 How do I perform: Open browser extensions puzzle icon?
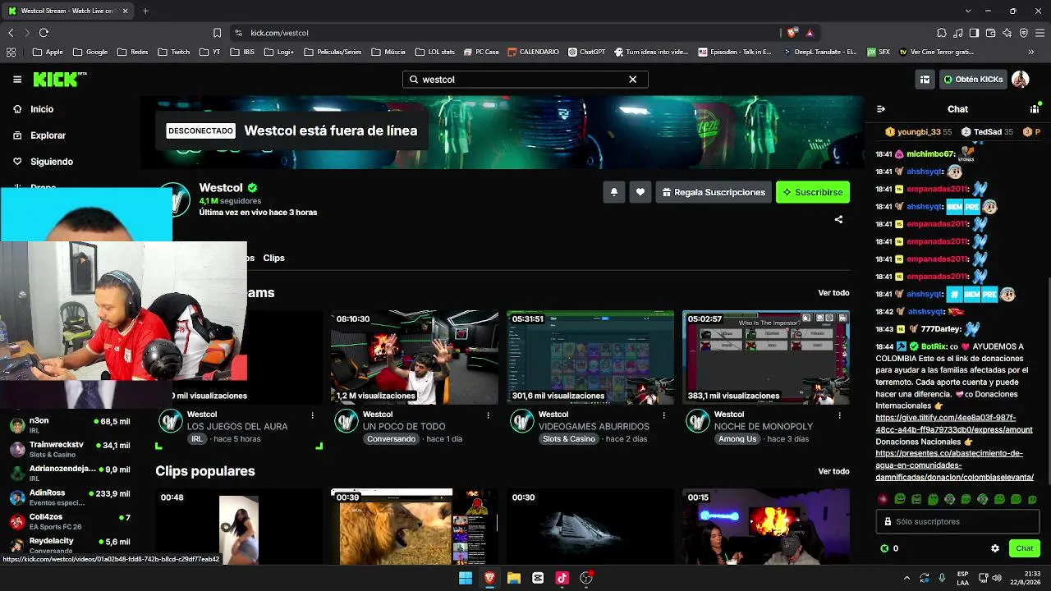click(942, 33)
